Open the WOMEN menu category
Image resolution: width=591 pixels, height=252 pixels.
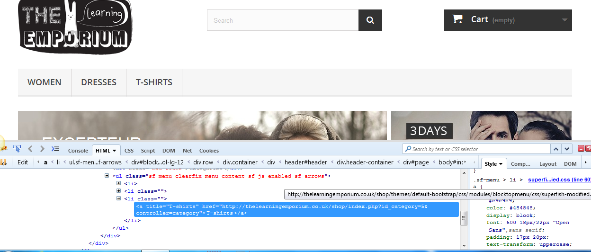45,82
